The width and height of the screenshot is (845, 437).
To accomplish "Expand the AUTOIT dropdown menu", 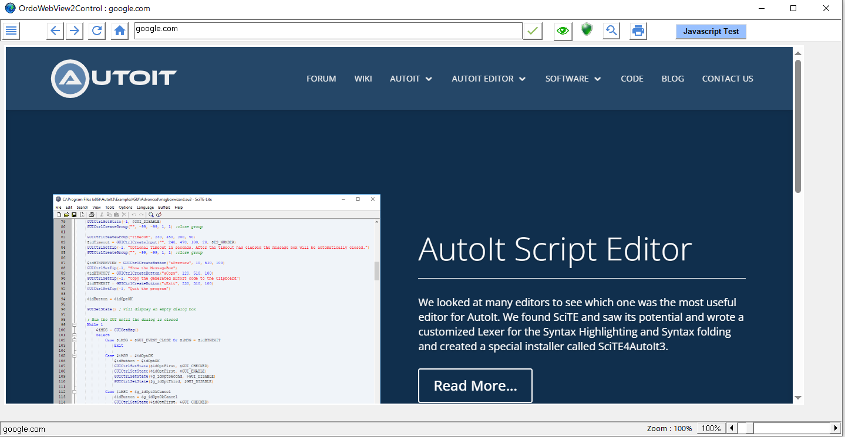I will pyautogui.click(x=411, y=79).
